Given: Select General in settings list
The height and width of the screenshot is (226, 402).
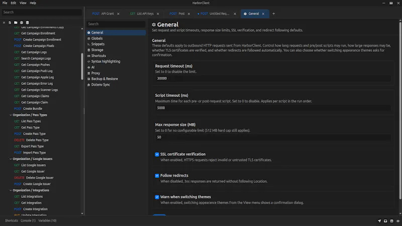Looking at the screenshot, I should [x=116, y=33].
